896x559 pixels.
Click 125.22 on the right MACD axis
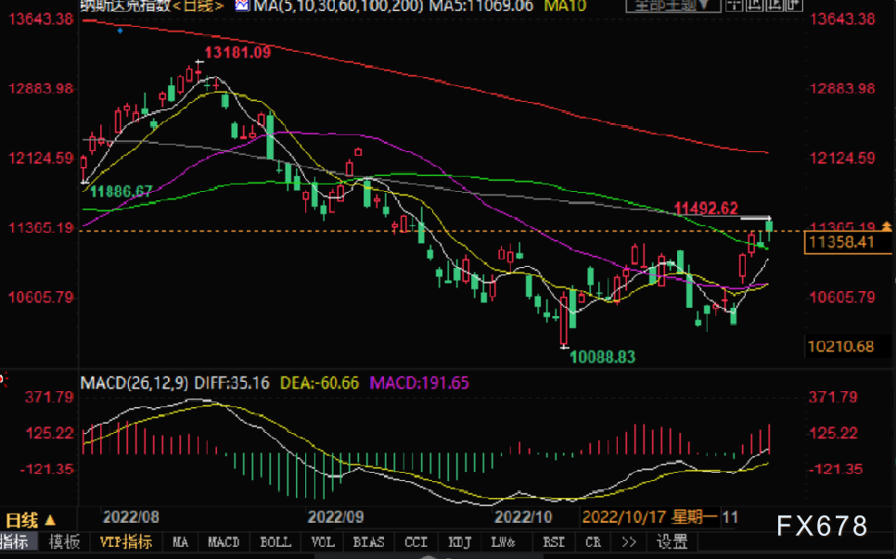tap(833, 433)
